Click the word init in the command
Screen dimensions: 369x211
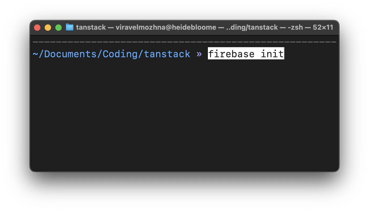(271, 54)
